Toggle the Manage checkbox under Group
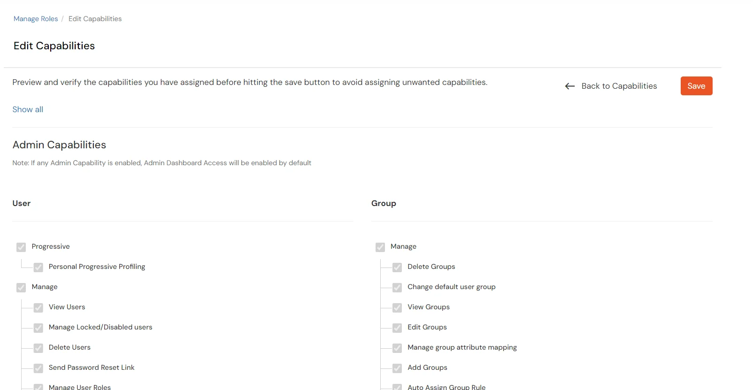 [x=380, y=247]
